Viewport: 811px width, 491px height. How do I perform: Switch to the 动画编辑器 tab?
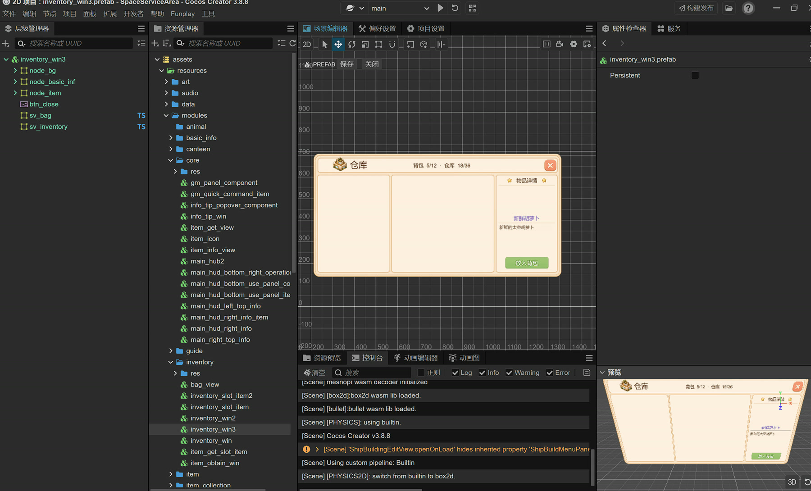coord(415,358)
